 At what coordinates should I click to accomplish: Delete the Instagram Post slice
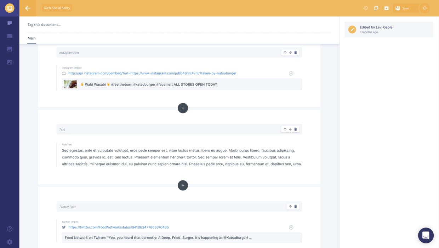296,53
